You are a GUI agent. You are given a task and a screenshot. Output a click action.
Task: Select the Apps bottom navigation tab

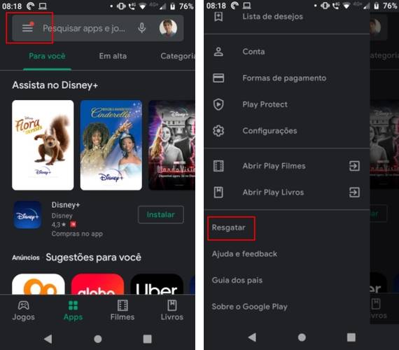73,310
